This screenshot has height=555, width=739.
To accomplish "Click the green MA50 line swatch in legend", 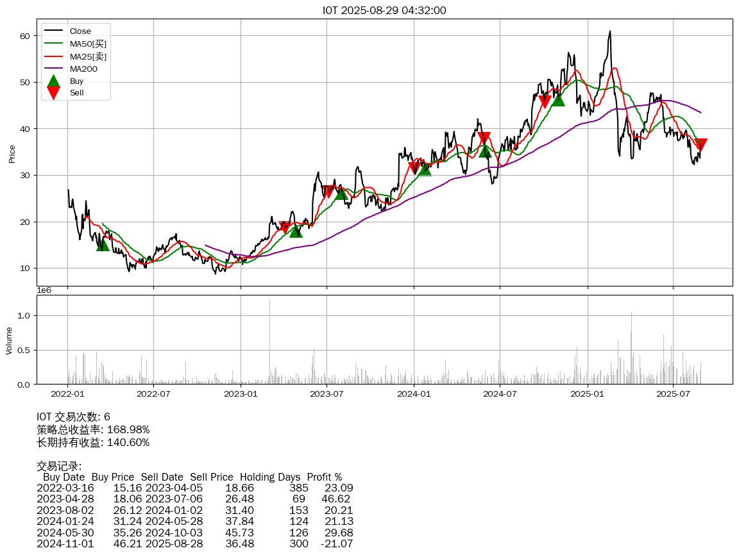I will pyautogui.click(x=54, y=44).
